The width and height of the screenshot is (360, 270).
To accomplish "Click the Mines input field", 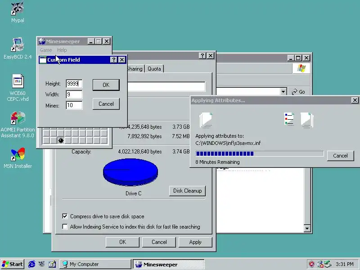I will tap(74, 105).
